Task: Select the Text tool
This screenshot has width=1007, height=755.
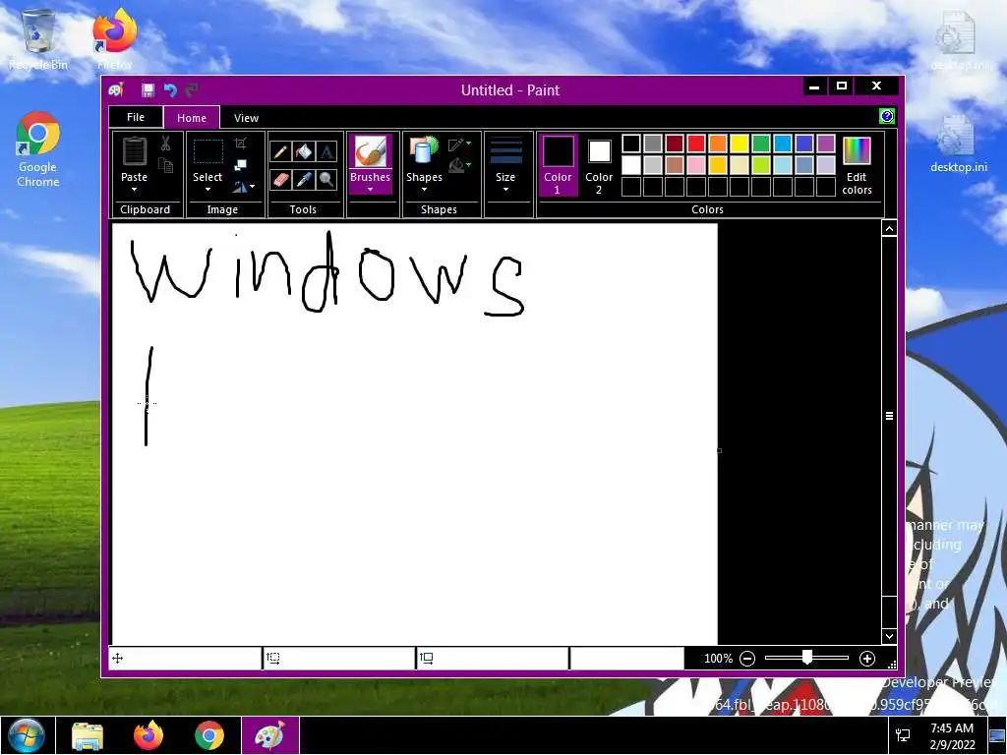Action: point(326,151)
